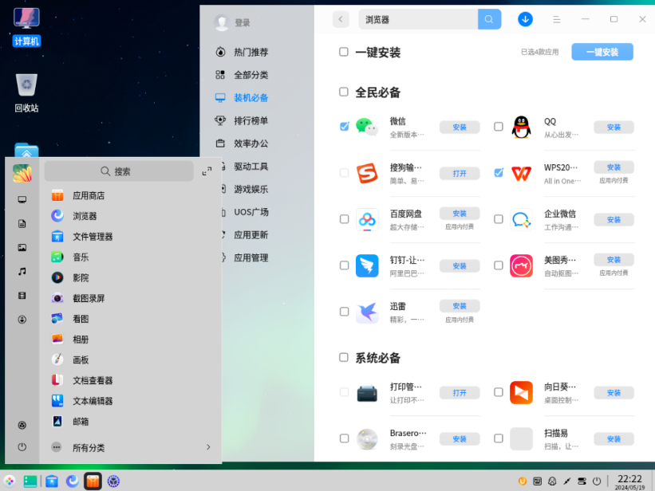Select 排行榜单 in app store sidebar
The height and width of the screenshot is (491, 655).
[x=251, y=120]
